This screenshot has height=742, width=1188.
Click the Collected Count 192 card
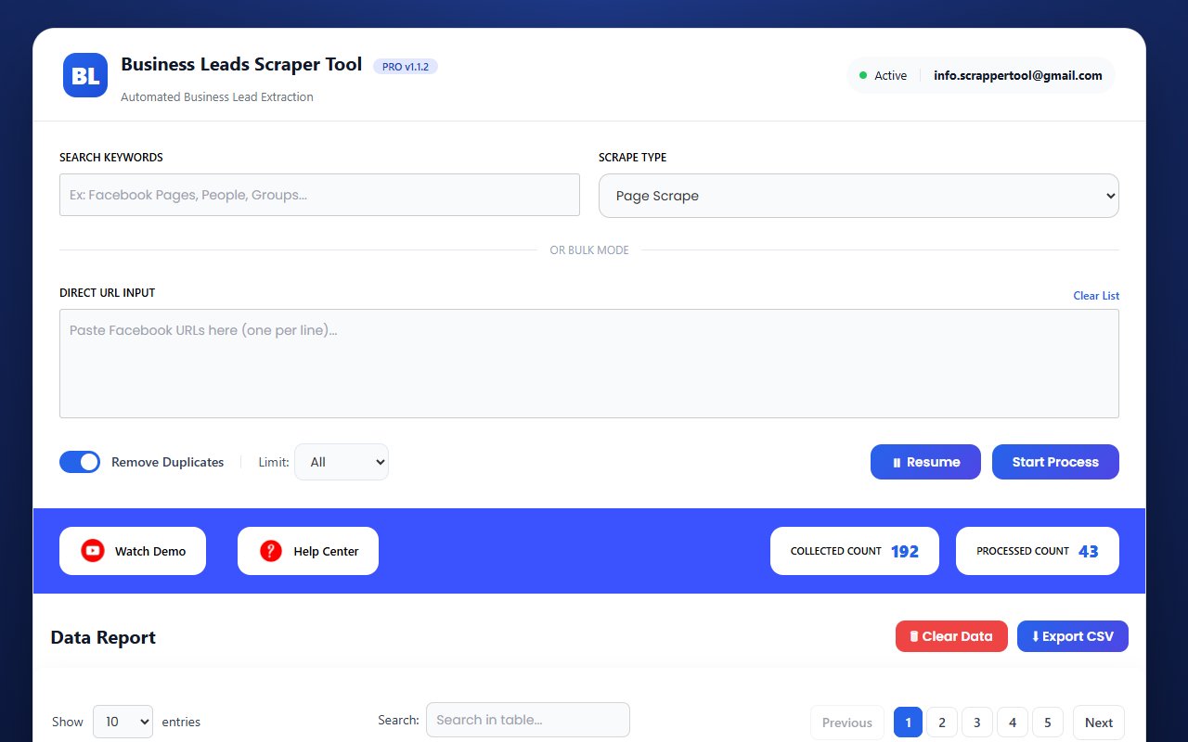click(855, 551)
